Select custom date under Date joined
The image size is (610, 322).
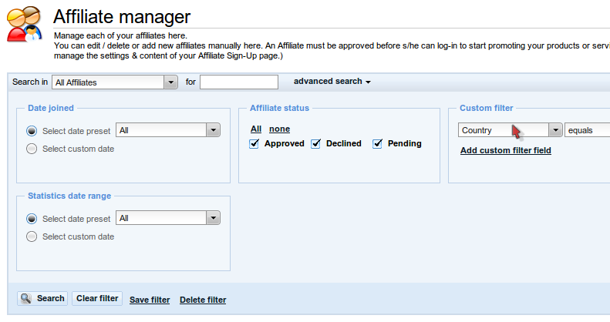point(32,149)
